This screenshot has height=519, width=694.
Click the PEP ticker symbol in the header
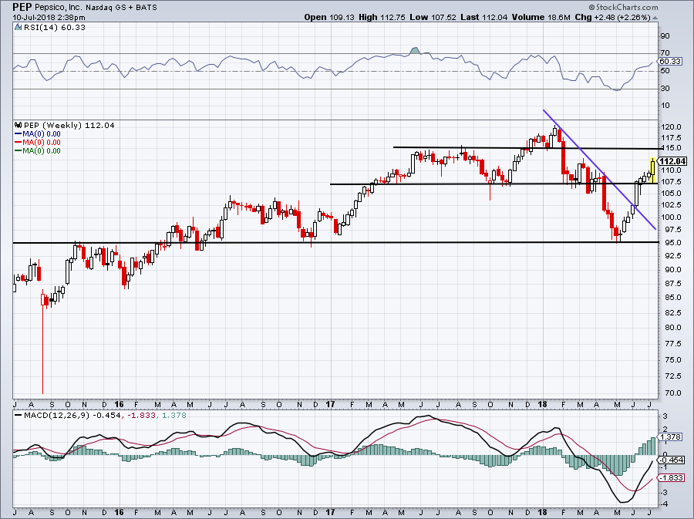(x=22, y=7)
